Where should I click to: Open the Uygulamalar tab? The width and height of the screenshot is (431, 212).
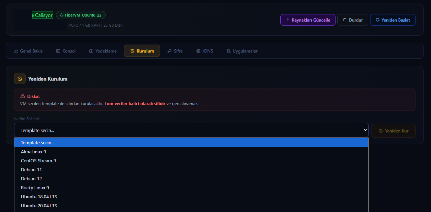point(242,51)
